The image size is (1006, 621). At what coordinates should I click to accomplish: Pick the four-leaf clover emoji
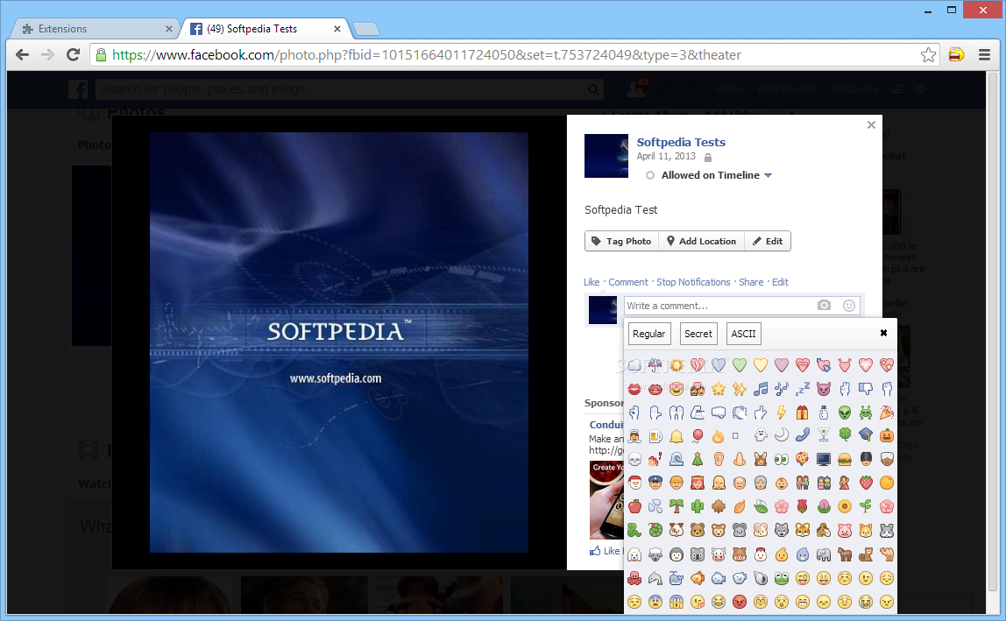tap(845, 436)
